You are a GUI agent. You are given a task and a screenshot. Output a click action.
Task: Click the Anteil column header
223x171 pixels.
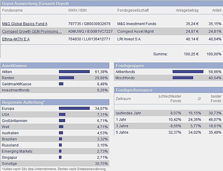coord(217,10)
